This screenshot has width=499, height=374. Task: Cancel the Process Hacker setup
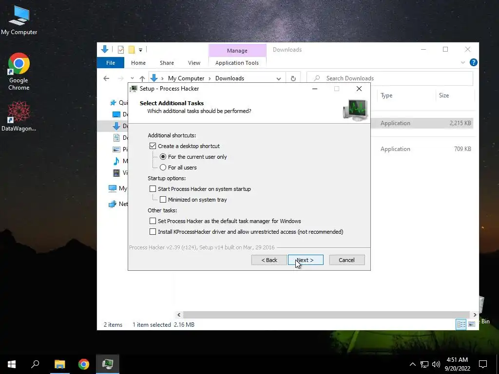(346, 260)
